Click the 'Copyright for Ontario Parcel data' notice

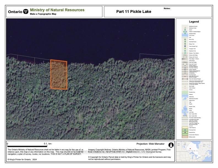(129, 158)
